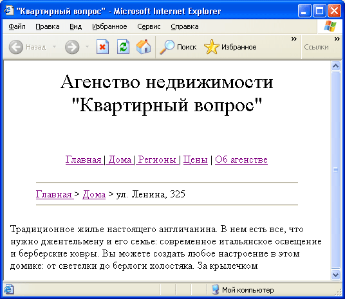Click the Internet Explorer icon in title bar
The height and width of the screenshot is (299, 345).
click(9, 10)
